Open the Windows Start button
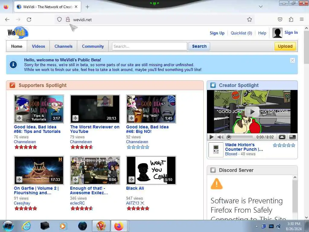This screenshot has height=232, width=309. point(8,226)
